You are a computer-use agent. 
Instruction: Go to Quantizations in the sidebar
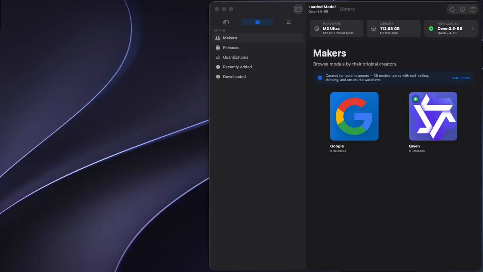[258, 57]
